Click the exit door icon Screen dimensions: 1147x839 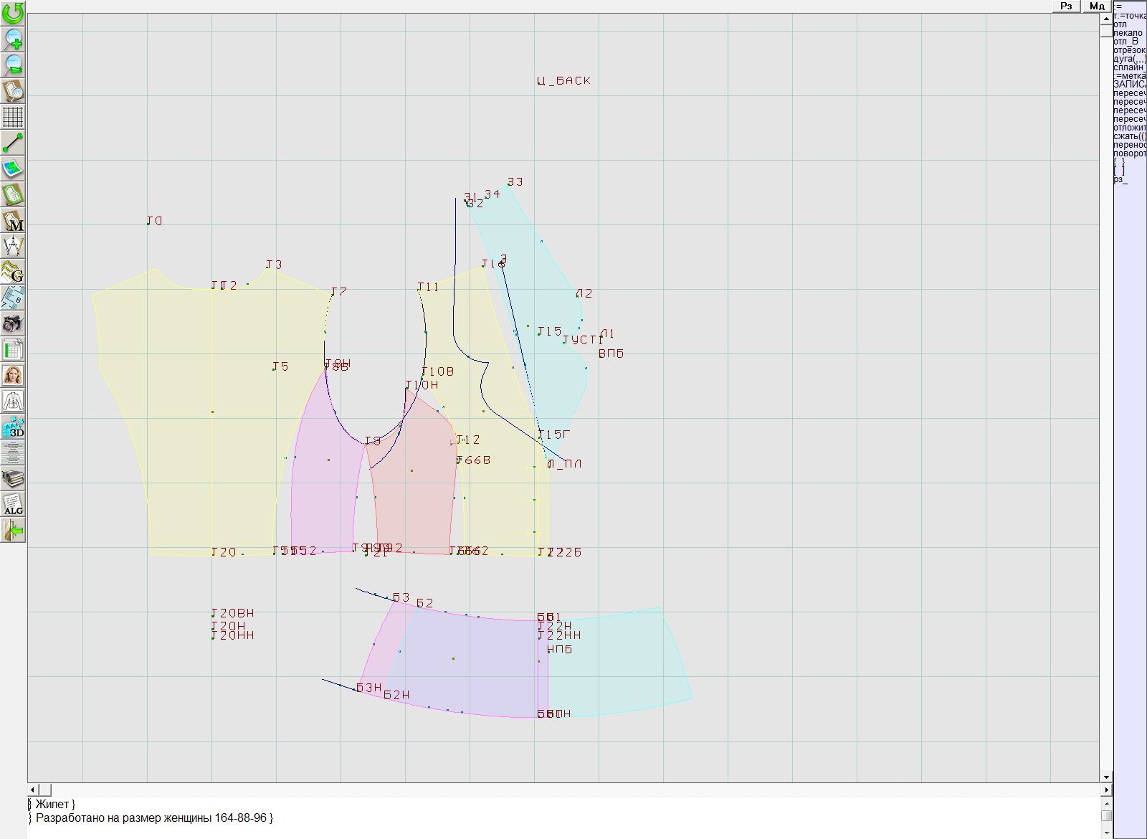coord(13,531)
